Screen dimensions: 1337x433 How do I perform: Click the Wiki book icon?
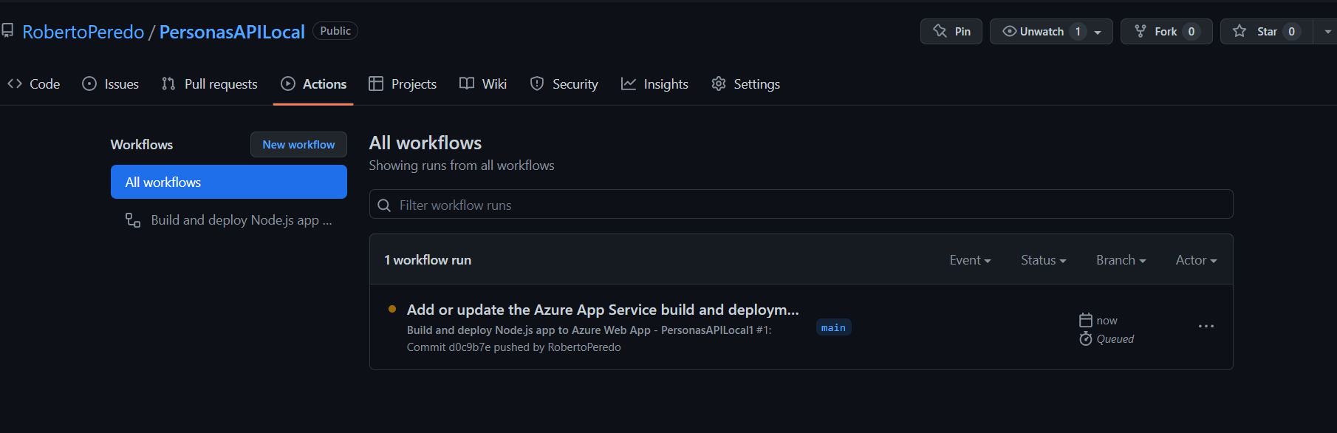[467, 83]
